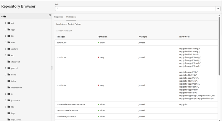The image size is (222, 121).
Task: Click the apps folder icon
Action: pyautogui.click(x=9, y=29)
